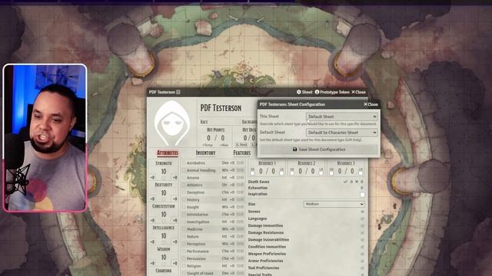Edit the Strength score value 10

(x=164, y=172)
